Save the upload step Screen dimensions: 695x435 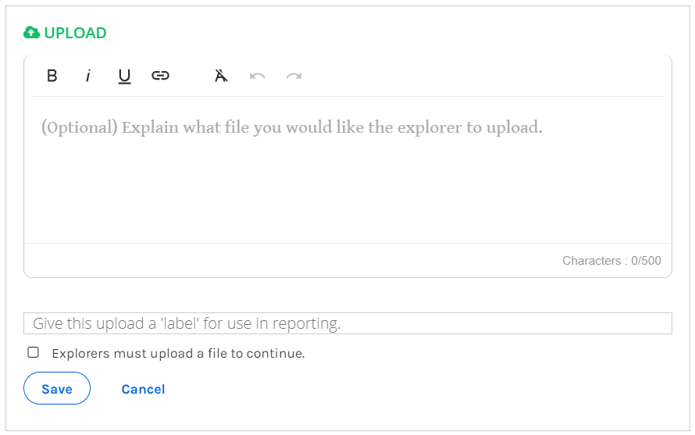point(57,388)
